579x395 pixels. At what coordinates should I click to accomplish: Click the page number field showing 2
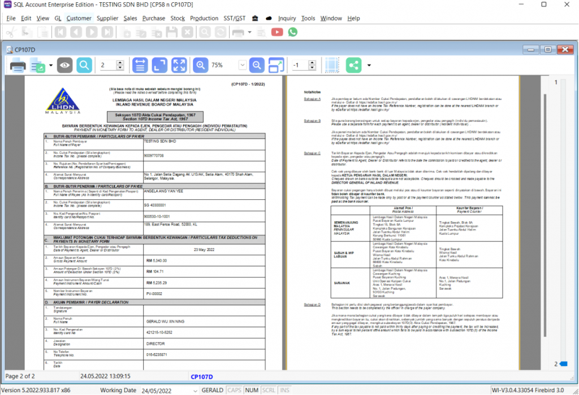108,65
